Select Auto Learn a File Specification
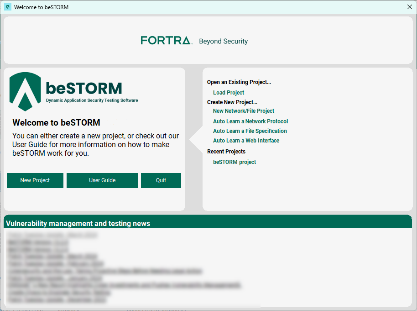The width and height of the screenshot is (417, 311). (250, 131)
